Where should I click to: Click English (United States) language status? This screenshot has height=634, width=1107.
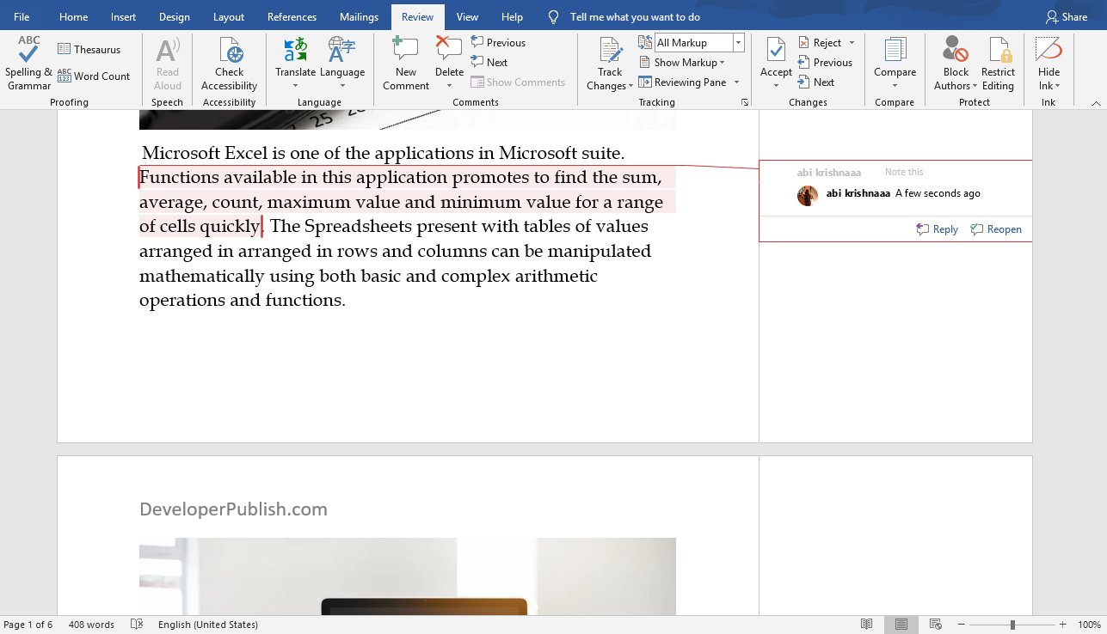coord(208,624)
